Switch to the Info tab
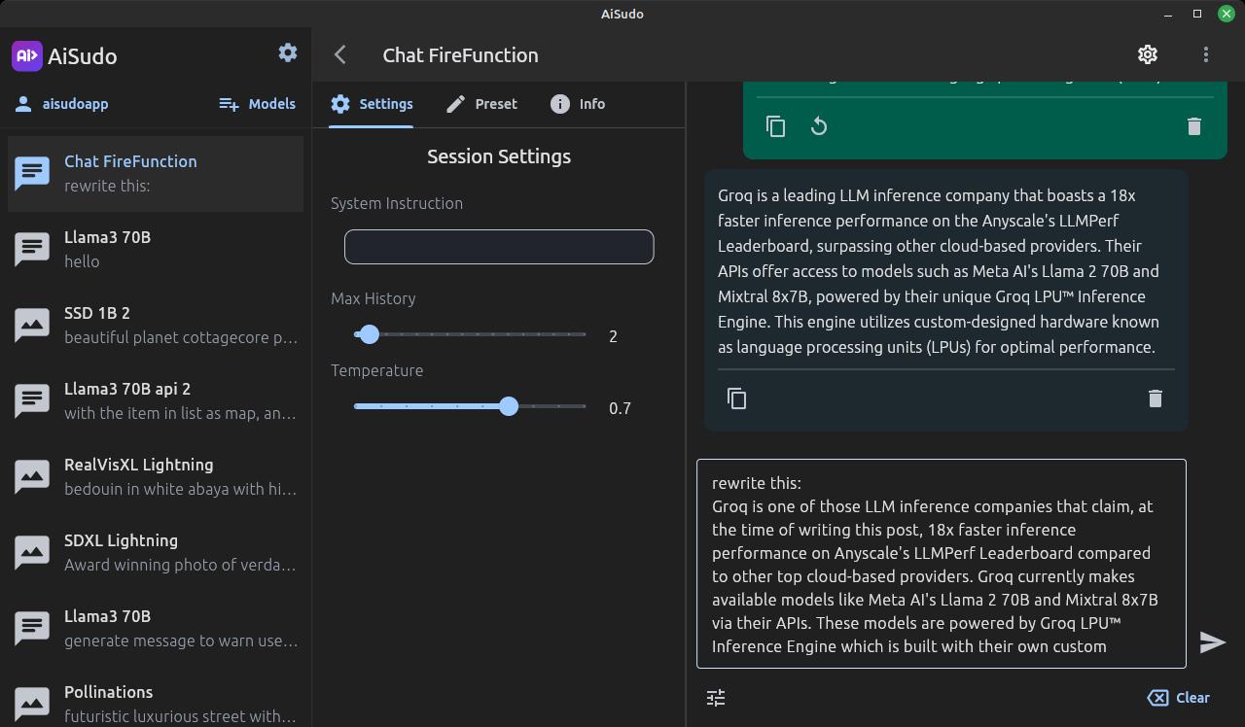Image resolution: width=1245 pixels, height=727 pixels. [578, 104]
